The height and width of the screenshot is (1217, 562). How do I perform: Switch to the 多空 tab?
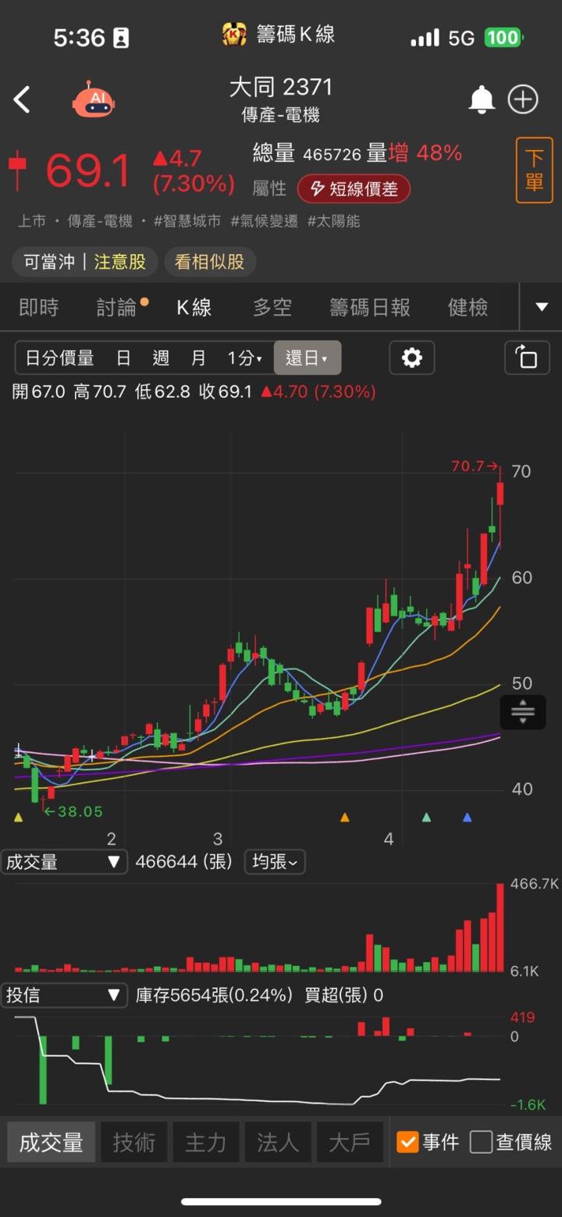coord(272,307)
